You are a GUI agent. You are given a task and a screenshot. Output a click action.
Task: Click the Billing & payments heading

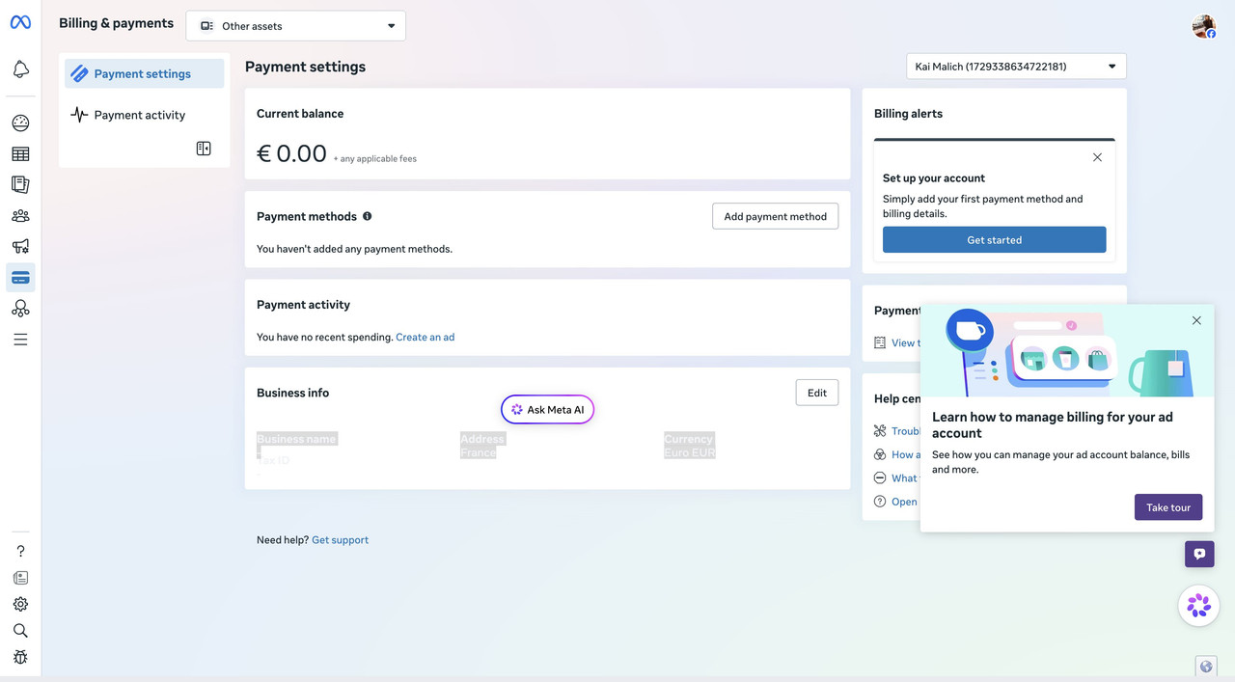pyautogui.click(x=117, y=23)
